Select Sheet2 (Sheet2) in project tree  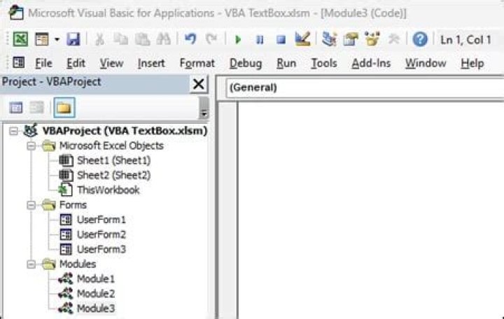point(114,175)
